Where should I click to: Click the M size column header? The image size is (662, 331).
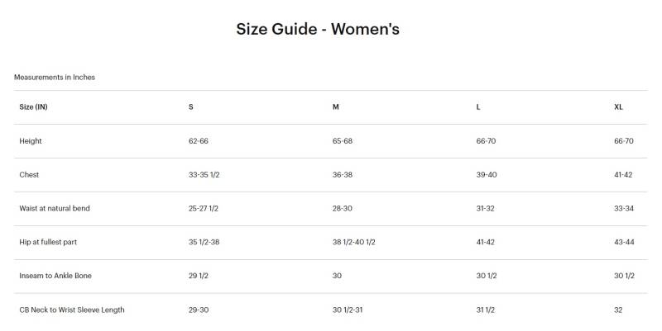tap(336, 107)
